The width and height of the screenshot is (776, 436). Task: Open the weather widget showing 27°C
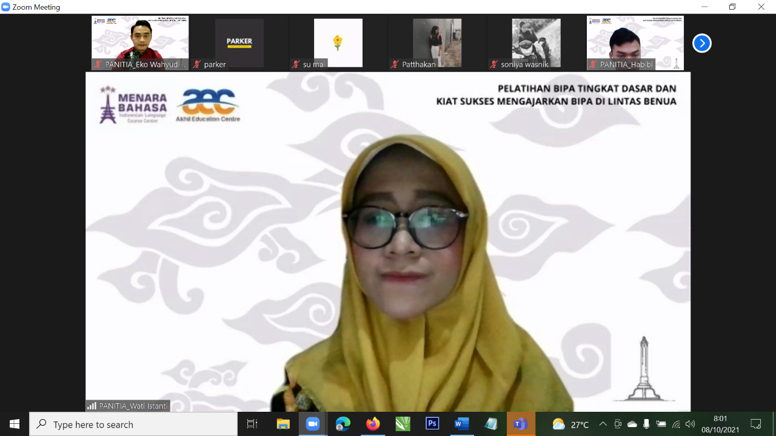[570, 424]
